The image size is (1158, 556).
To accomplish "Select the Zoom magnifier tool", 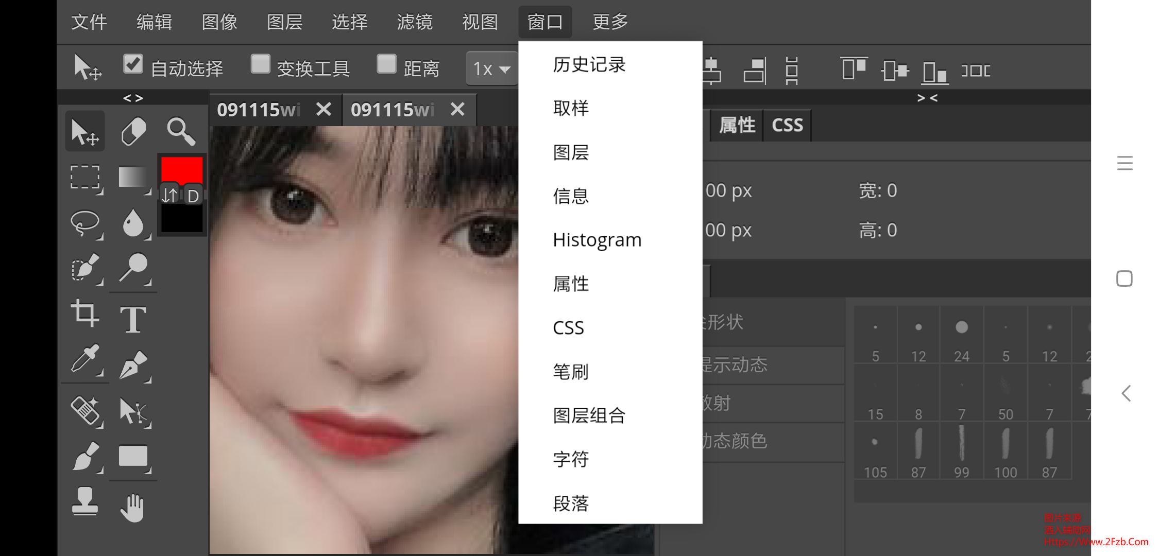I will click(181, 131).
